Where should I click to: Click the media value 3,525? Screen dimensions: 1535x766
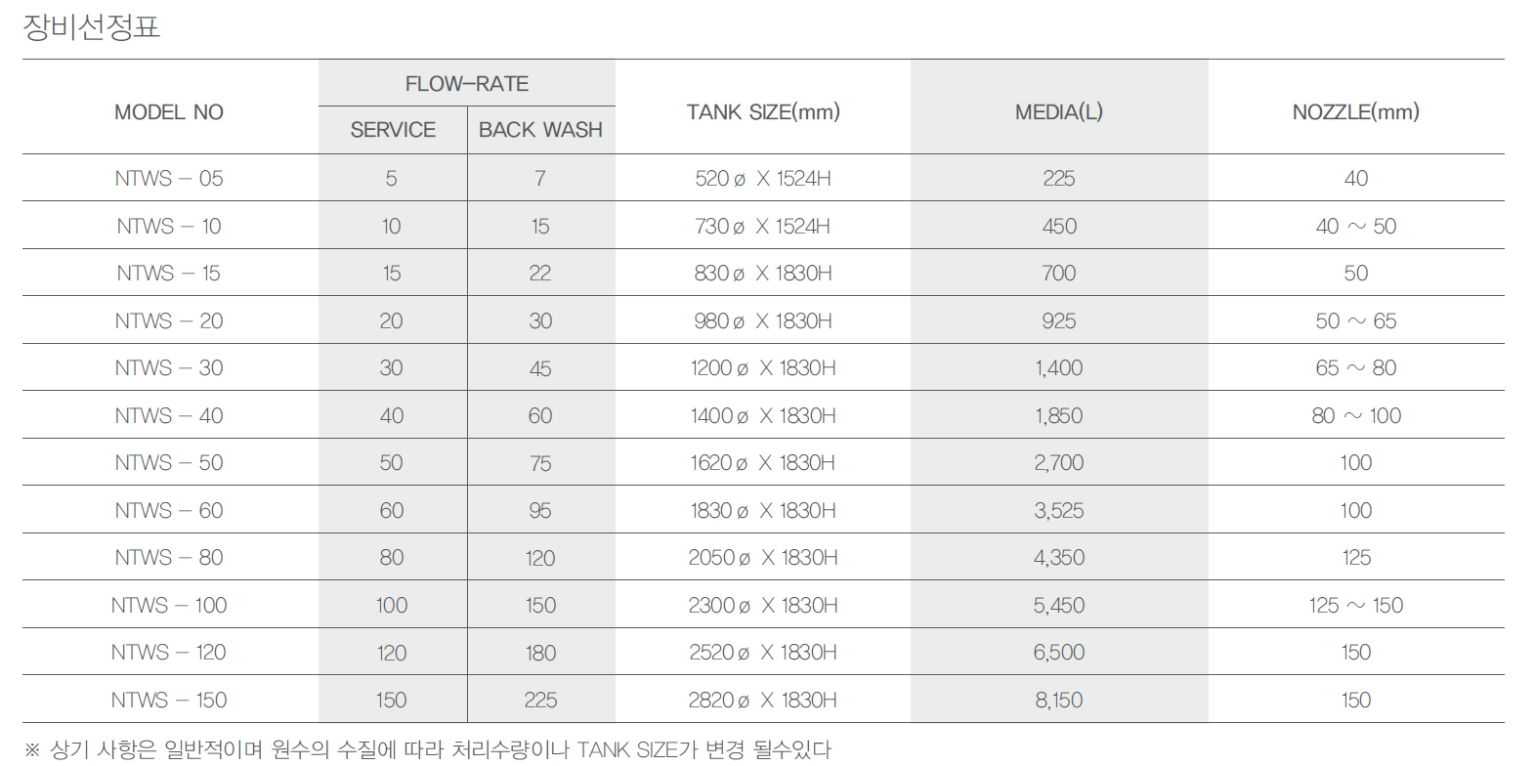[1059, 511]
